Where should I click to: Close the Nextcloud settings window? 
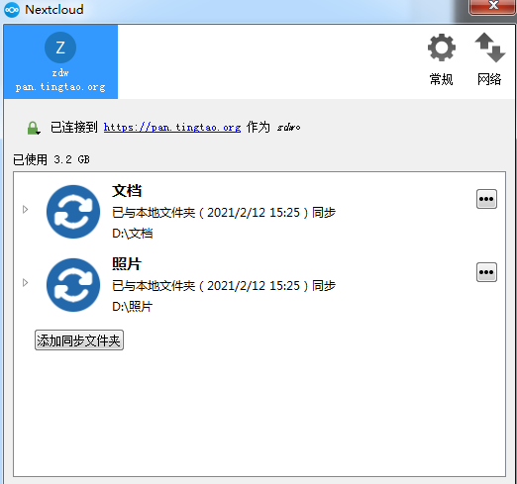click(493, 6)
